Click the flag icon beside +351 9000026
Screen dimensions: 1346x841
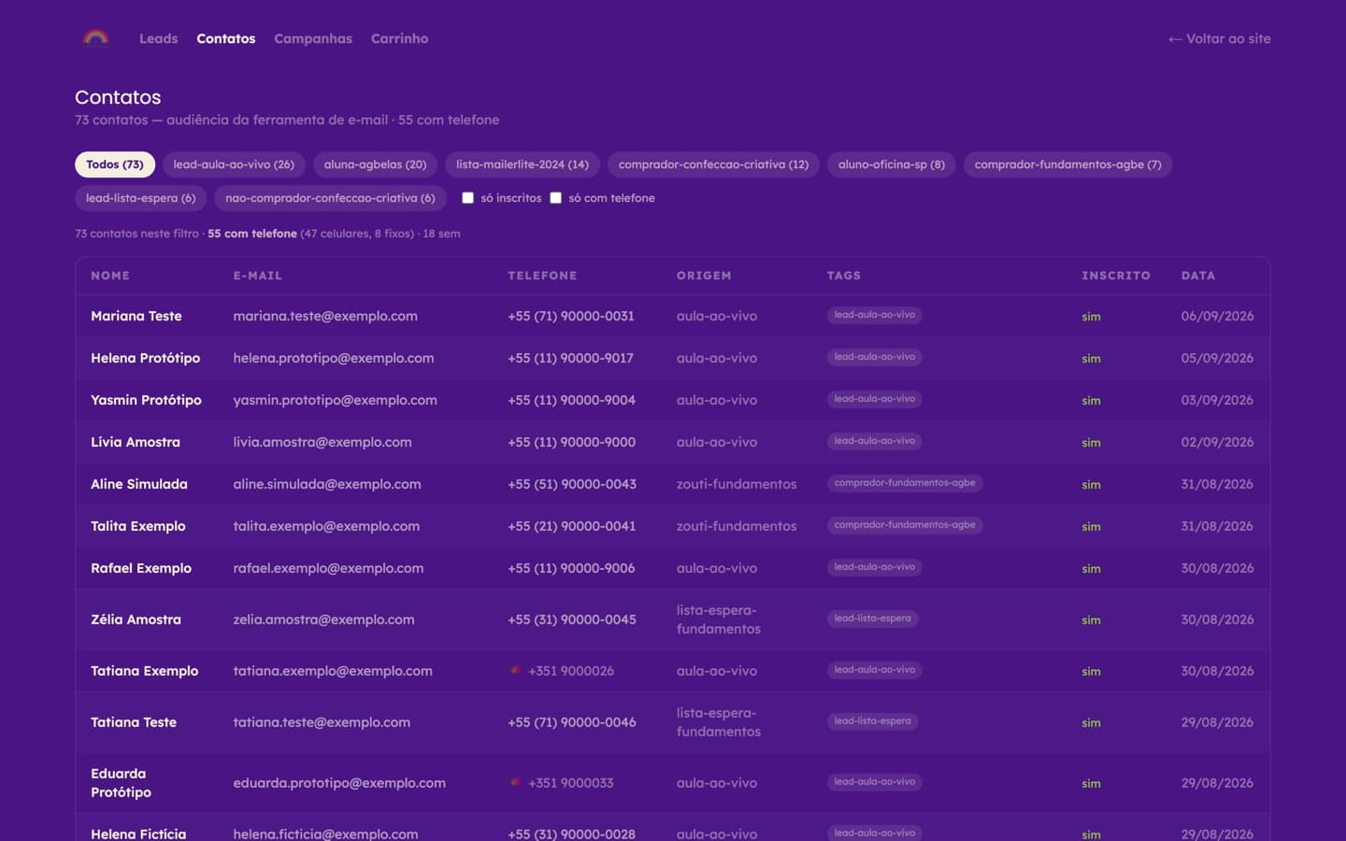[x=515, y=671]
